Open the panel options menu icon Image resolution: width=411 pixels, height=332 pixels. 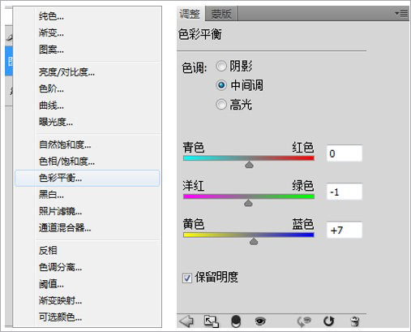401,13
